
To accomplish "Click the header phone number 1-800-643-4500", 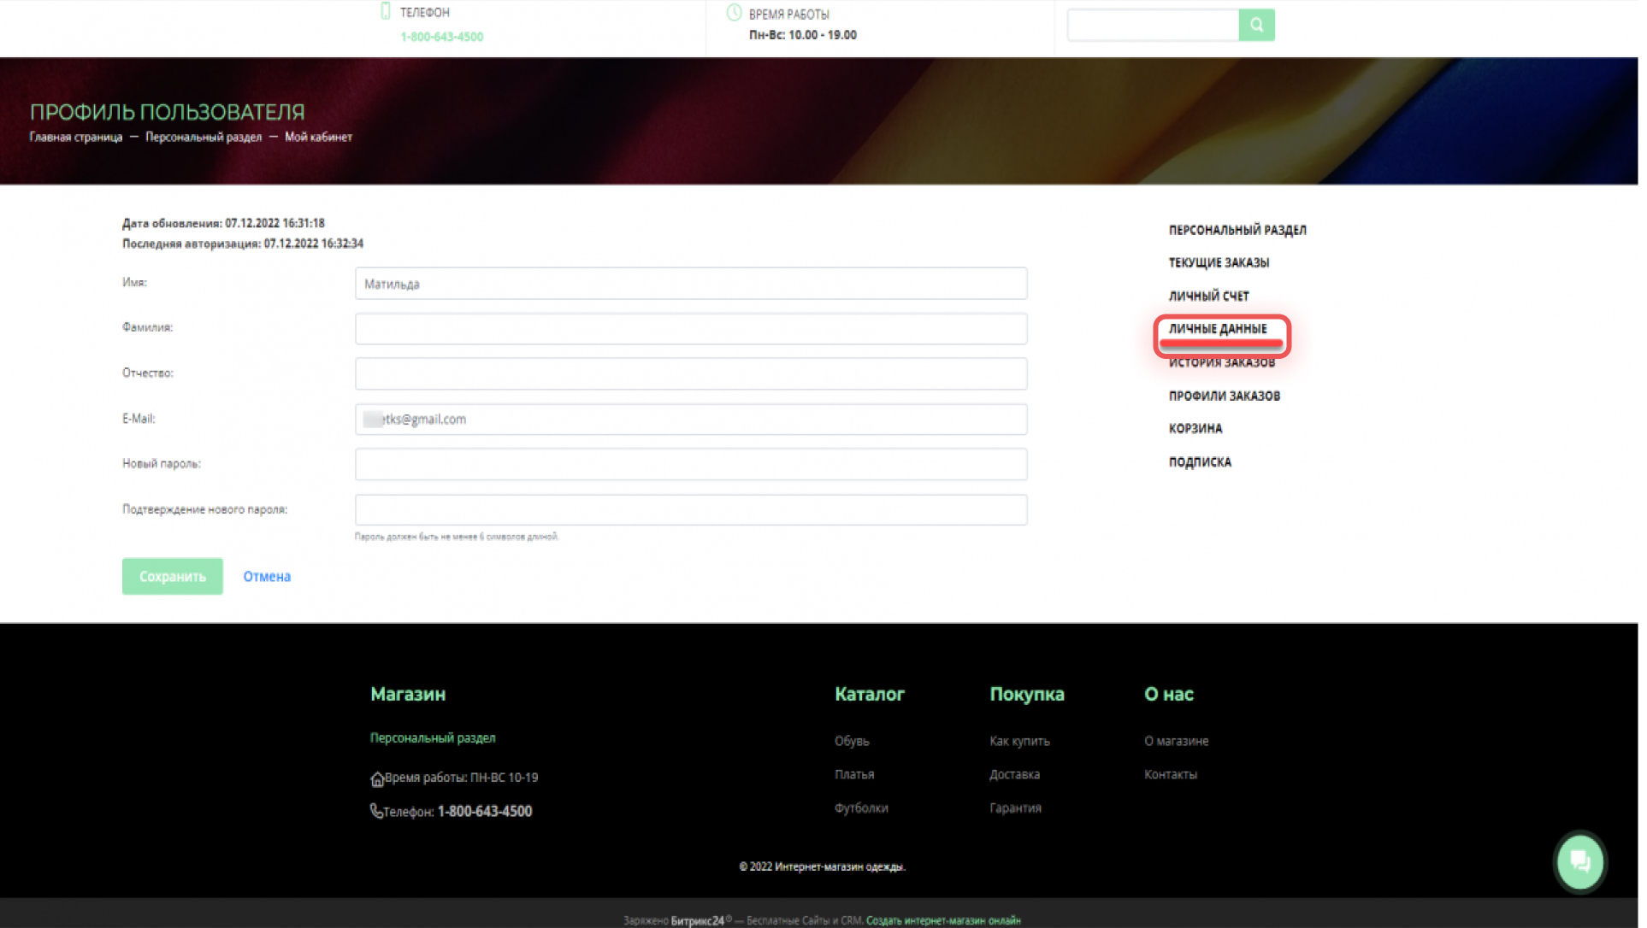I will 444,37.
